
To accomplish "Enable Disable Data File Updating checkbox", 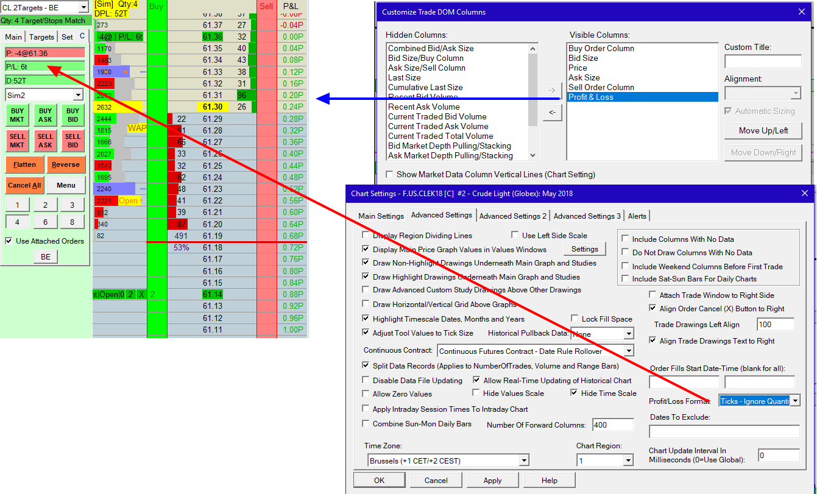I will (366, 381).
